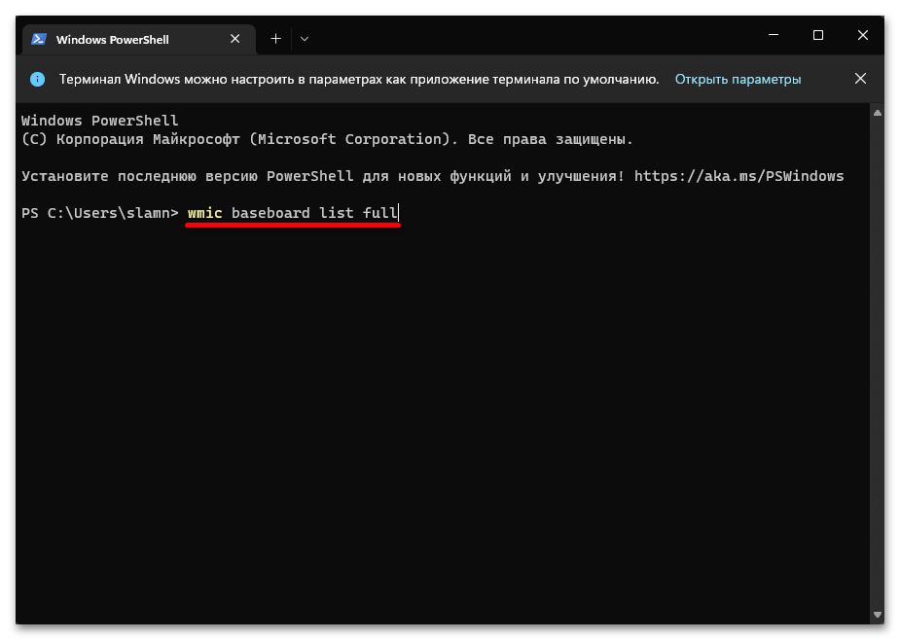The image size is (900, 640).
Task: Open the Открыть параметры link
Action: (738, 79)
